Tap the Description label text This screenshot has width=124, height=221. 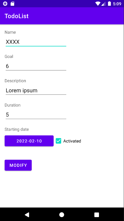coord(15,81)
